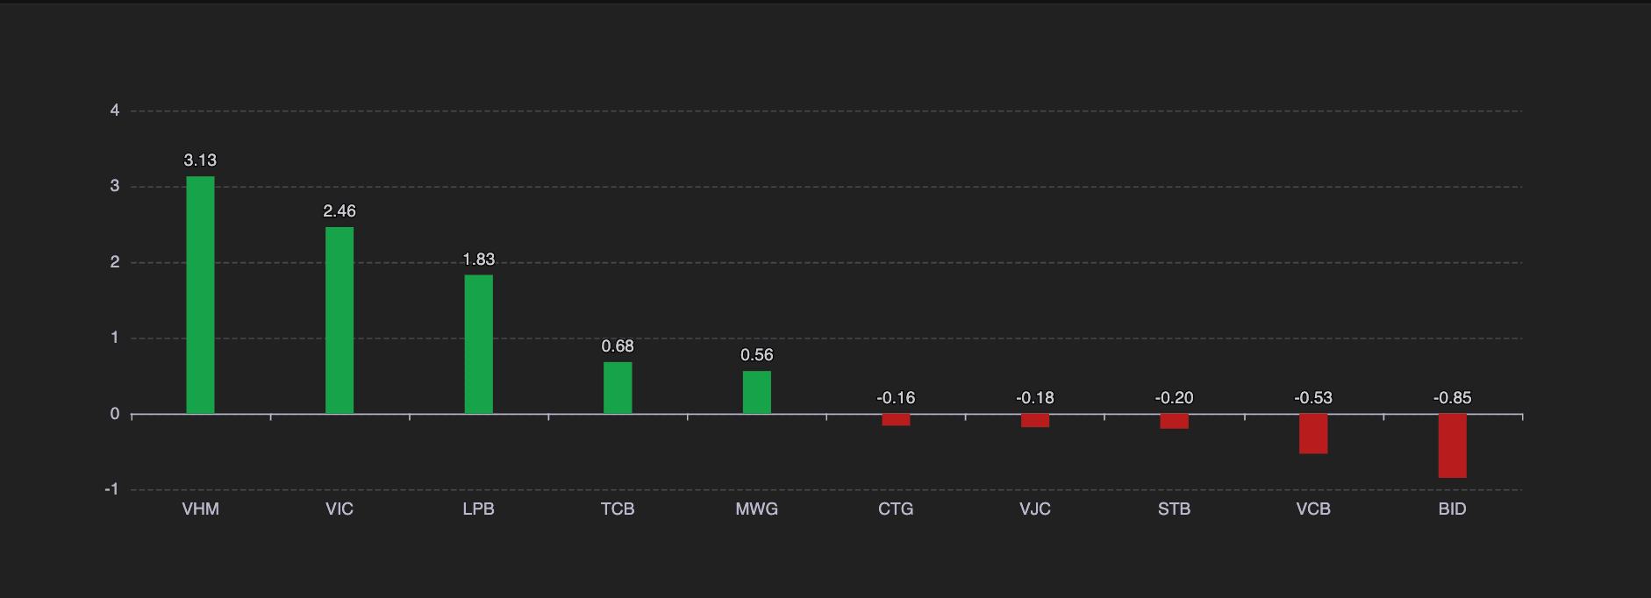Select the 0.68 value label
Screen dimensions: 1651x598
pos(618,346)
